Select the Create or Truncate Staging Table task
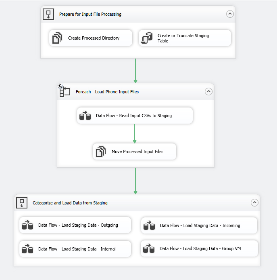Image resolution: width=277 pixels, height=280 pixels. 183,38
